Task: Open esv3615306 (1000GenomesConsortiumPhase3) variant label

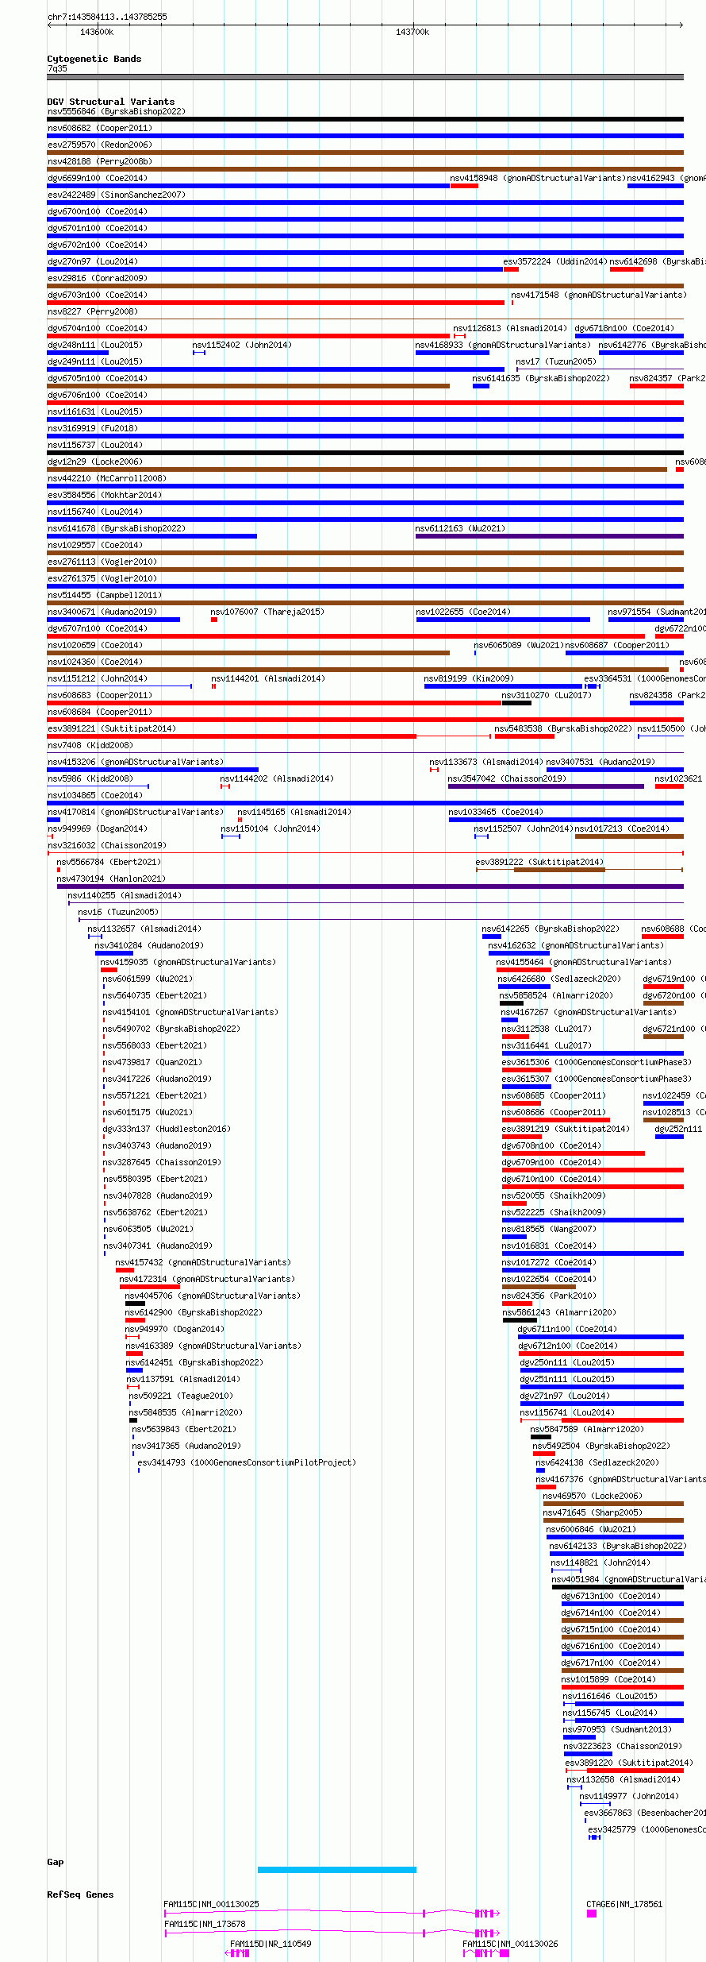Action: [597, 1062]
